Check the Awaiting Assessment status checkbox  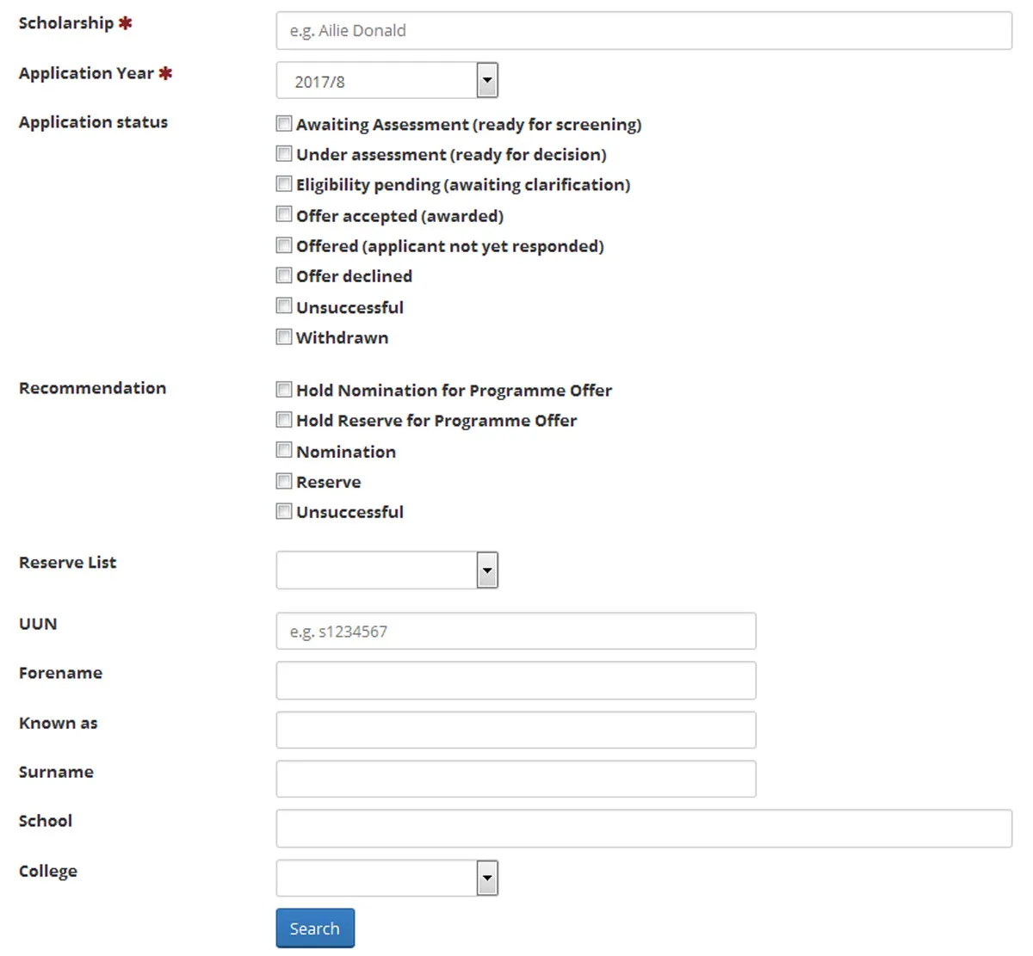(284, 123)
